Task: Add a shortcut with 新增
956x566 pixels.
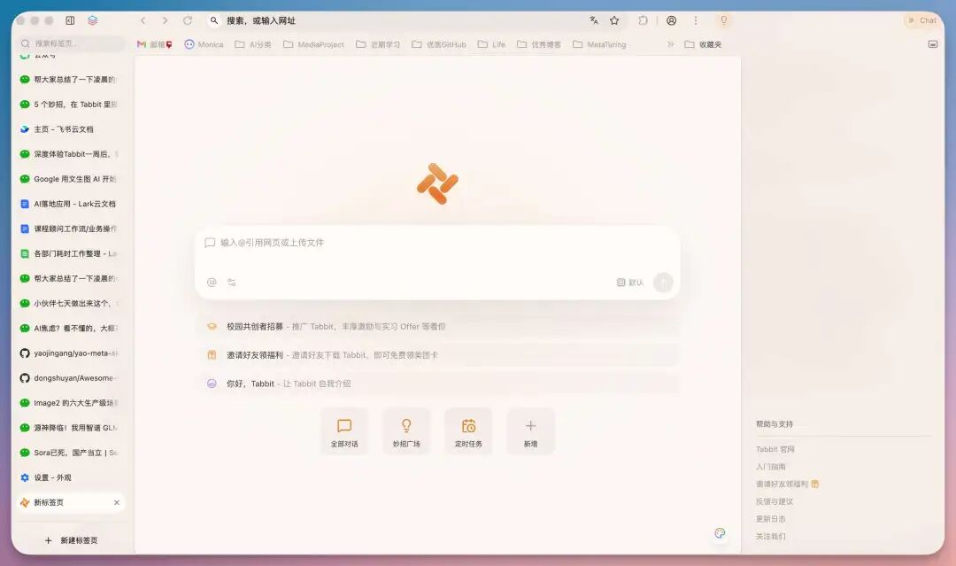Action: click(530, 432)
